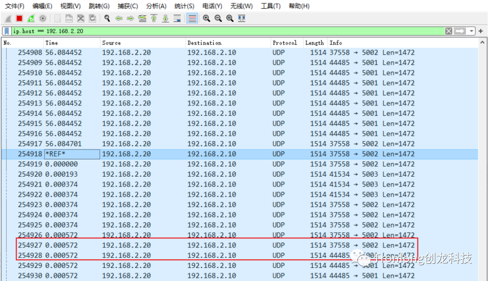Click the Resize columns to content icon

(x=241, y=19)
